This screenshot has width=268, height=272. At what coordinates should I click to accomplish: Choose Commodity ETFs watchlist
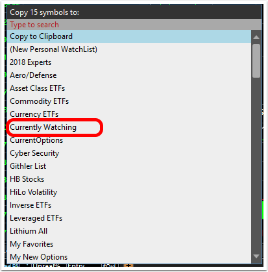pos(129,101)
